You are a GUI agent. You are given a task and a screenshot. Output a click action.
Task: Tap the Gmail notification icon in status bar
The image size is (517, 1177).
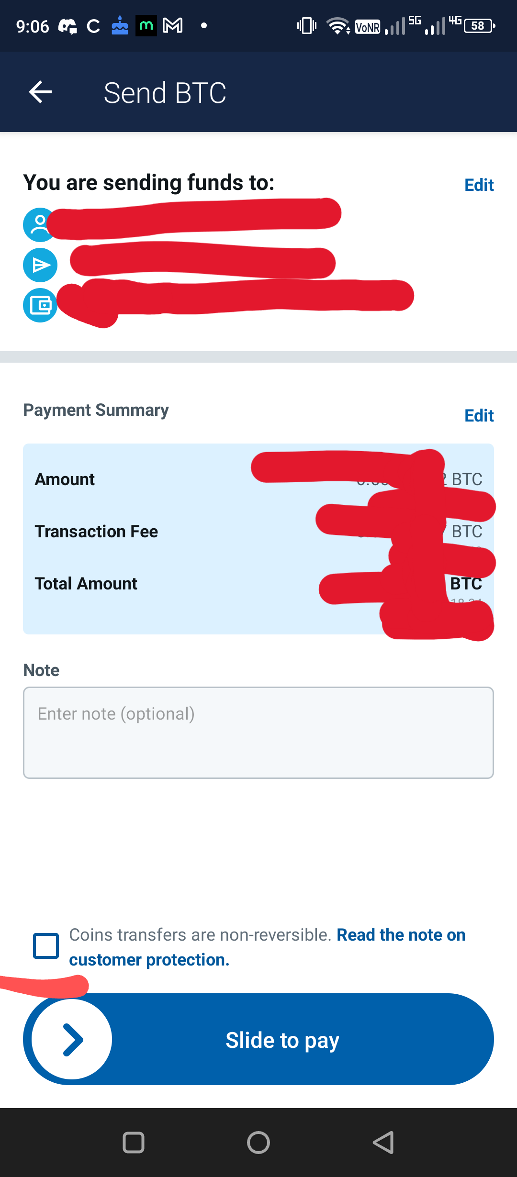point(172,25)
